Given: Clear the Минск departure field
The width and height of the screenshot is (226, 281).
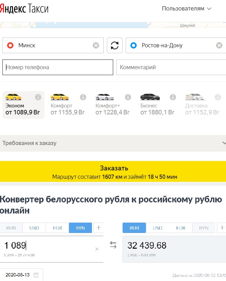Looking at the screenshot, I should pos(96,45).
